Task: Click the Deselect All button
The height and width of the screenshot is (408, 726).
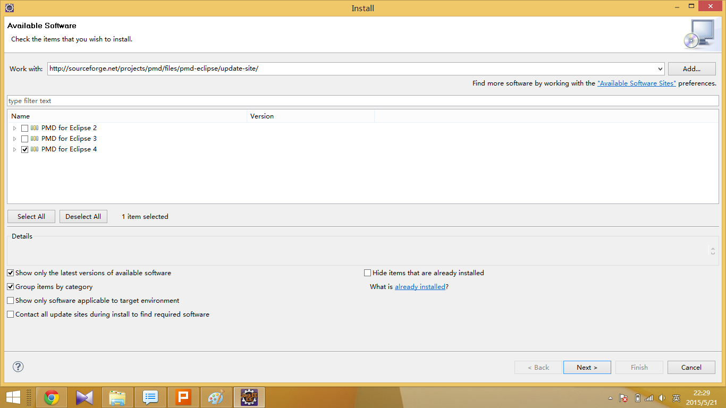Action: pos(83,216)
